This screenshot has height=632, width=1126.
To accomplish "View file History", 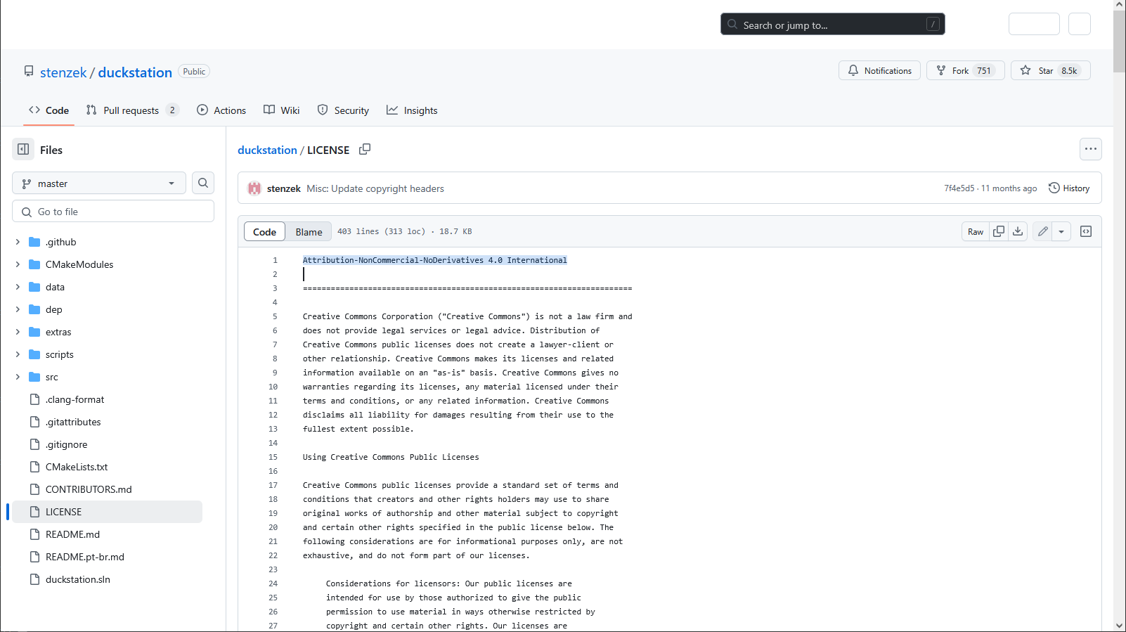I will pyautogui.click(x=1069, y=188).
